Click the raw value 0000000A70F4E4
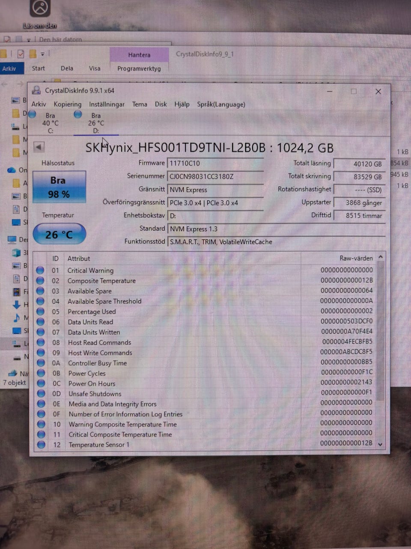 click(347, 331)
